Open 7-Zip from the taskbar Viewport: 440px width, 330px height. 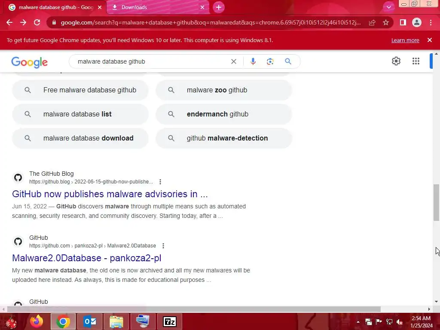(169, 321)
